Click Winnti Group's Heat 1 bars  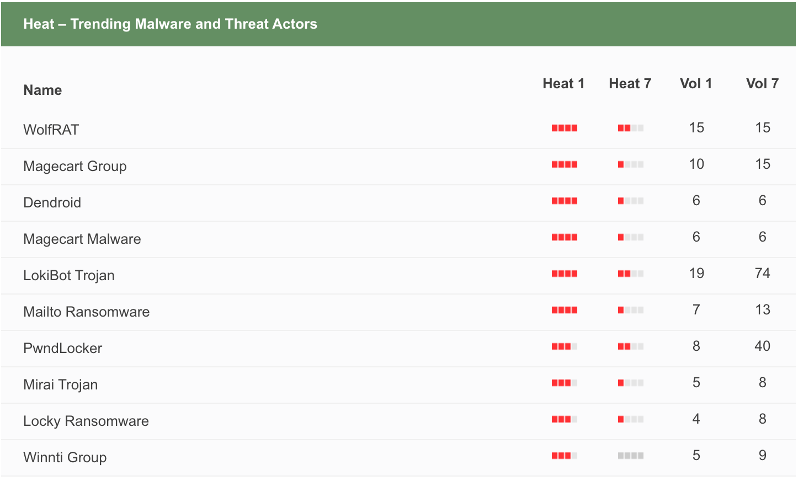tap(564, 456)
